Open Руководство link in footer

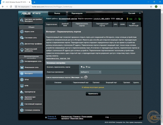coord(67,116)
